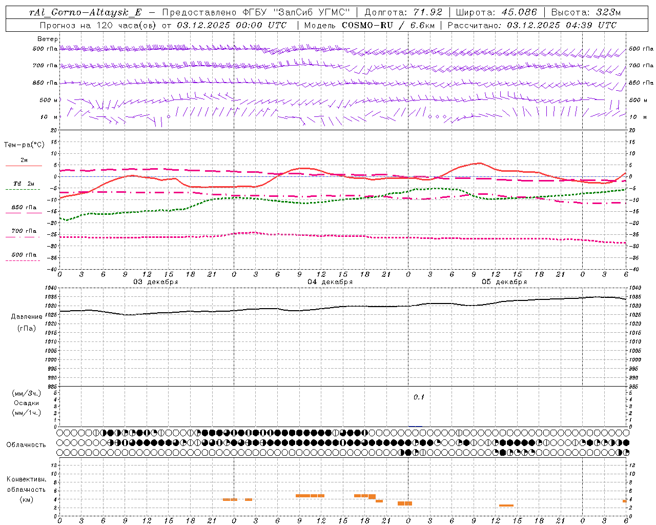Click the (мм/3ч.) precipitation unit label
656x525 pixels.
pos(27,393)
